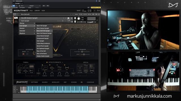181x101 pixels.
Task: Click the Ratio knob
Action: (x=52, y=74)
